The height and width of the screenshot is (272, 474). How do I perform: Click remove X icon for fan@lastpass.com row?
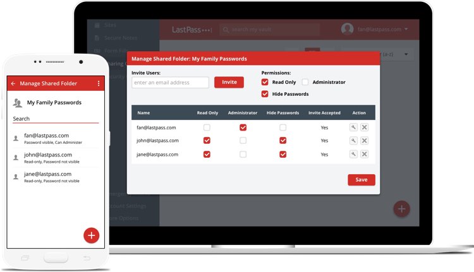(364, 127)
